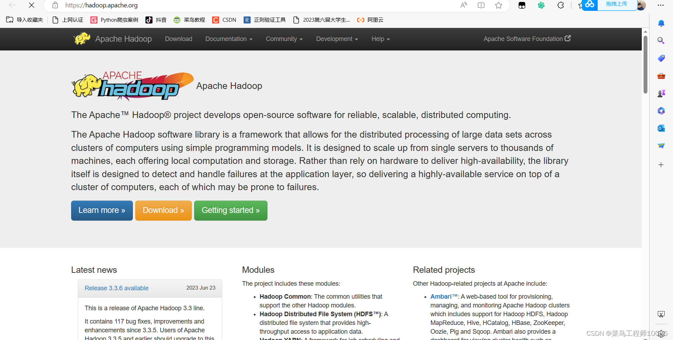Viewport: 673px width, 340px height.
Task: Open Python爬虫案例 bookmark
Action: pyautogui.click(x=114, y=20)
